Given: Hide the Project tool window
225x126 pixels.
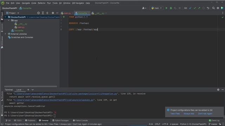Looking at the screenshot, I should [57, 13].
